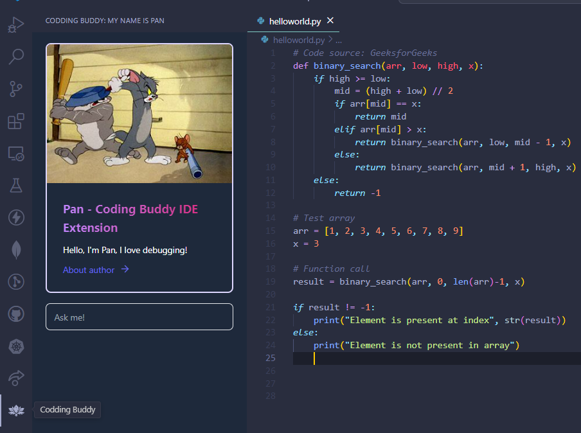581x433 pixels.
Task: Click the Thunder Client lightning icon
Action: pos(16,217)
